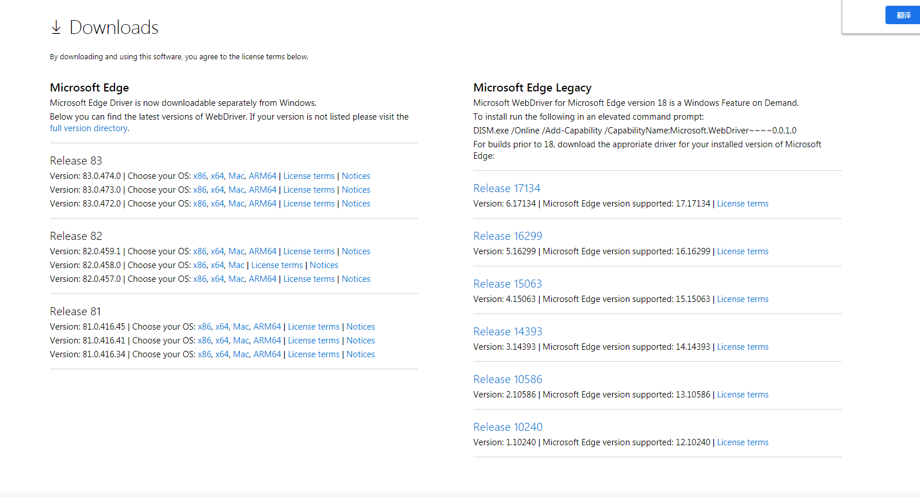Download x86 driver for version 83.0.472.0

200,204
